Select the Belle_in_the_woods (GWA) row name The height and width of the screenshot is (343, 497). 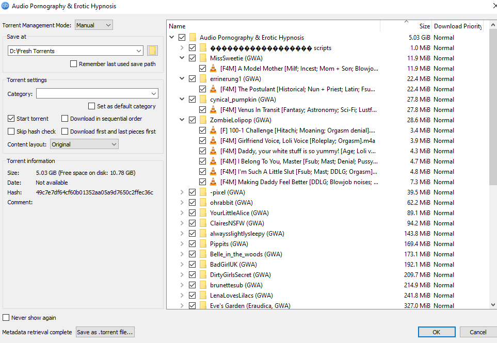pos(246,254)
